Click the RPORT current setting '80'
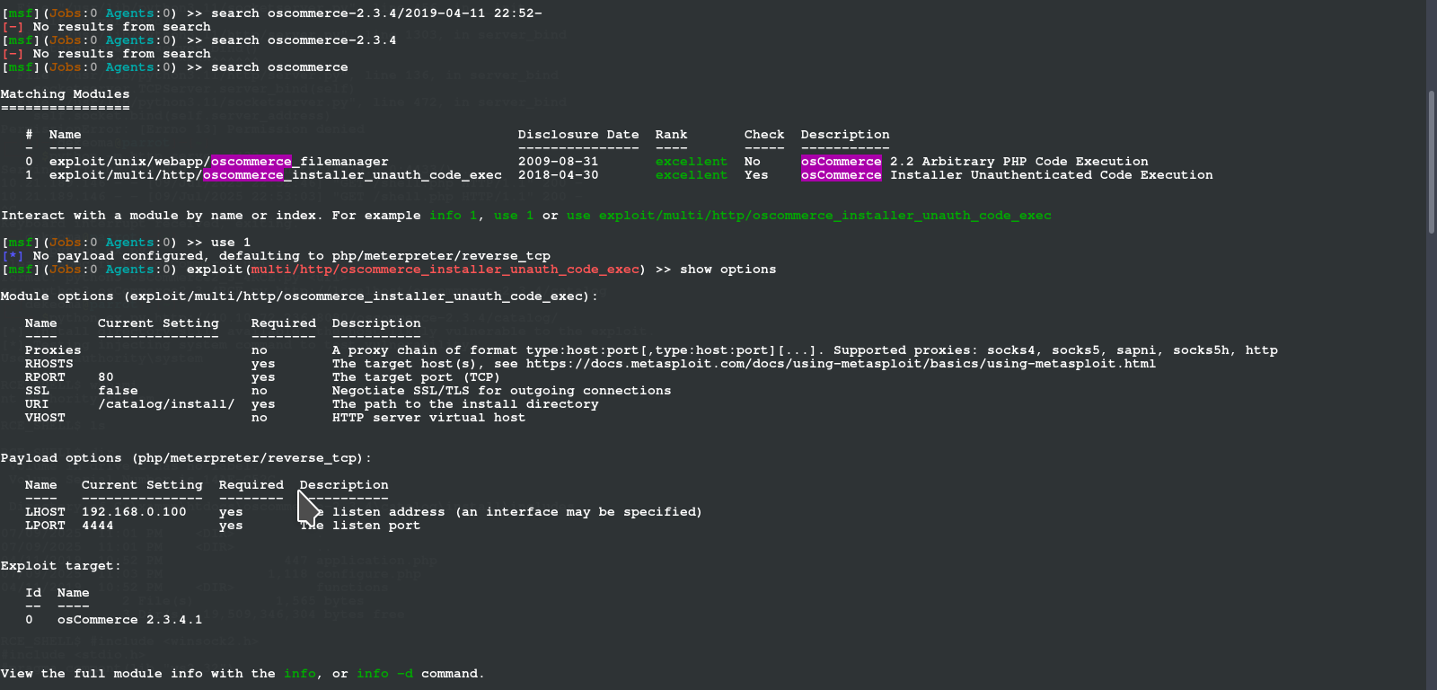 106,377
